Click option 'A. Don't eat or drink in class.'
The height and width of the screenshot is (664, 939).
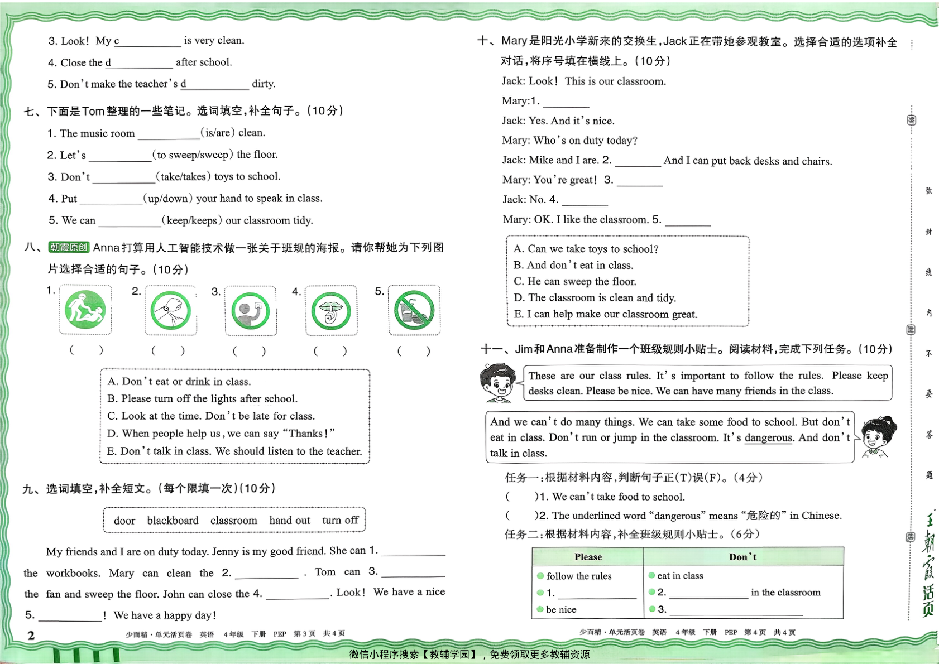179,382
